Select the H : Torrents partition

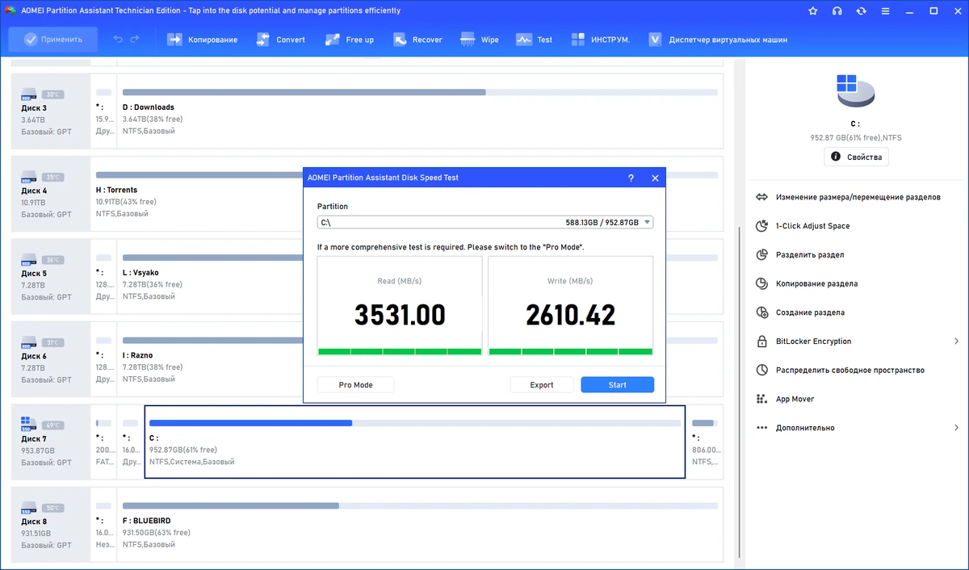tap(197, 195)
